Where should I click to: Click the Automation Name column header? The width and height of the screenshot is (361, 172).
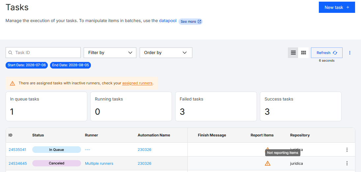[154, 135]
